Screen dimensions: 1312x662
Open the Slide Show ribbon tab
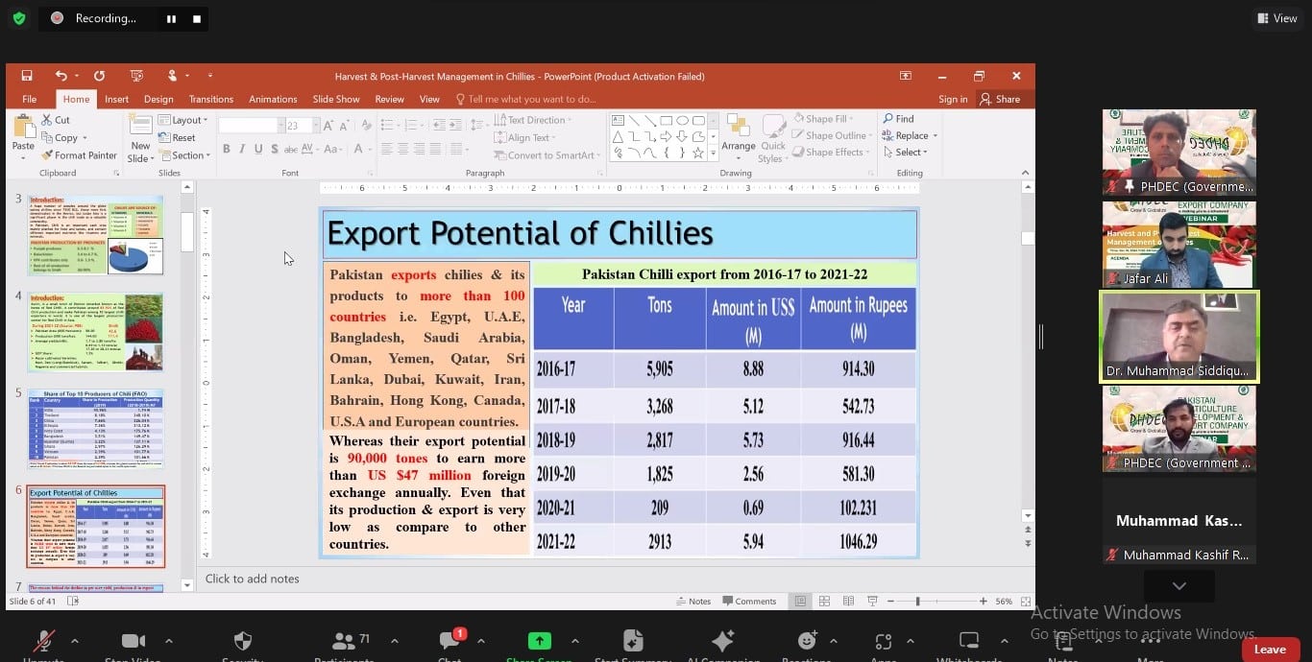click(x=335, y=99)
